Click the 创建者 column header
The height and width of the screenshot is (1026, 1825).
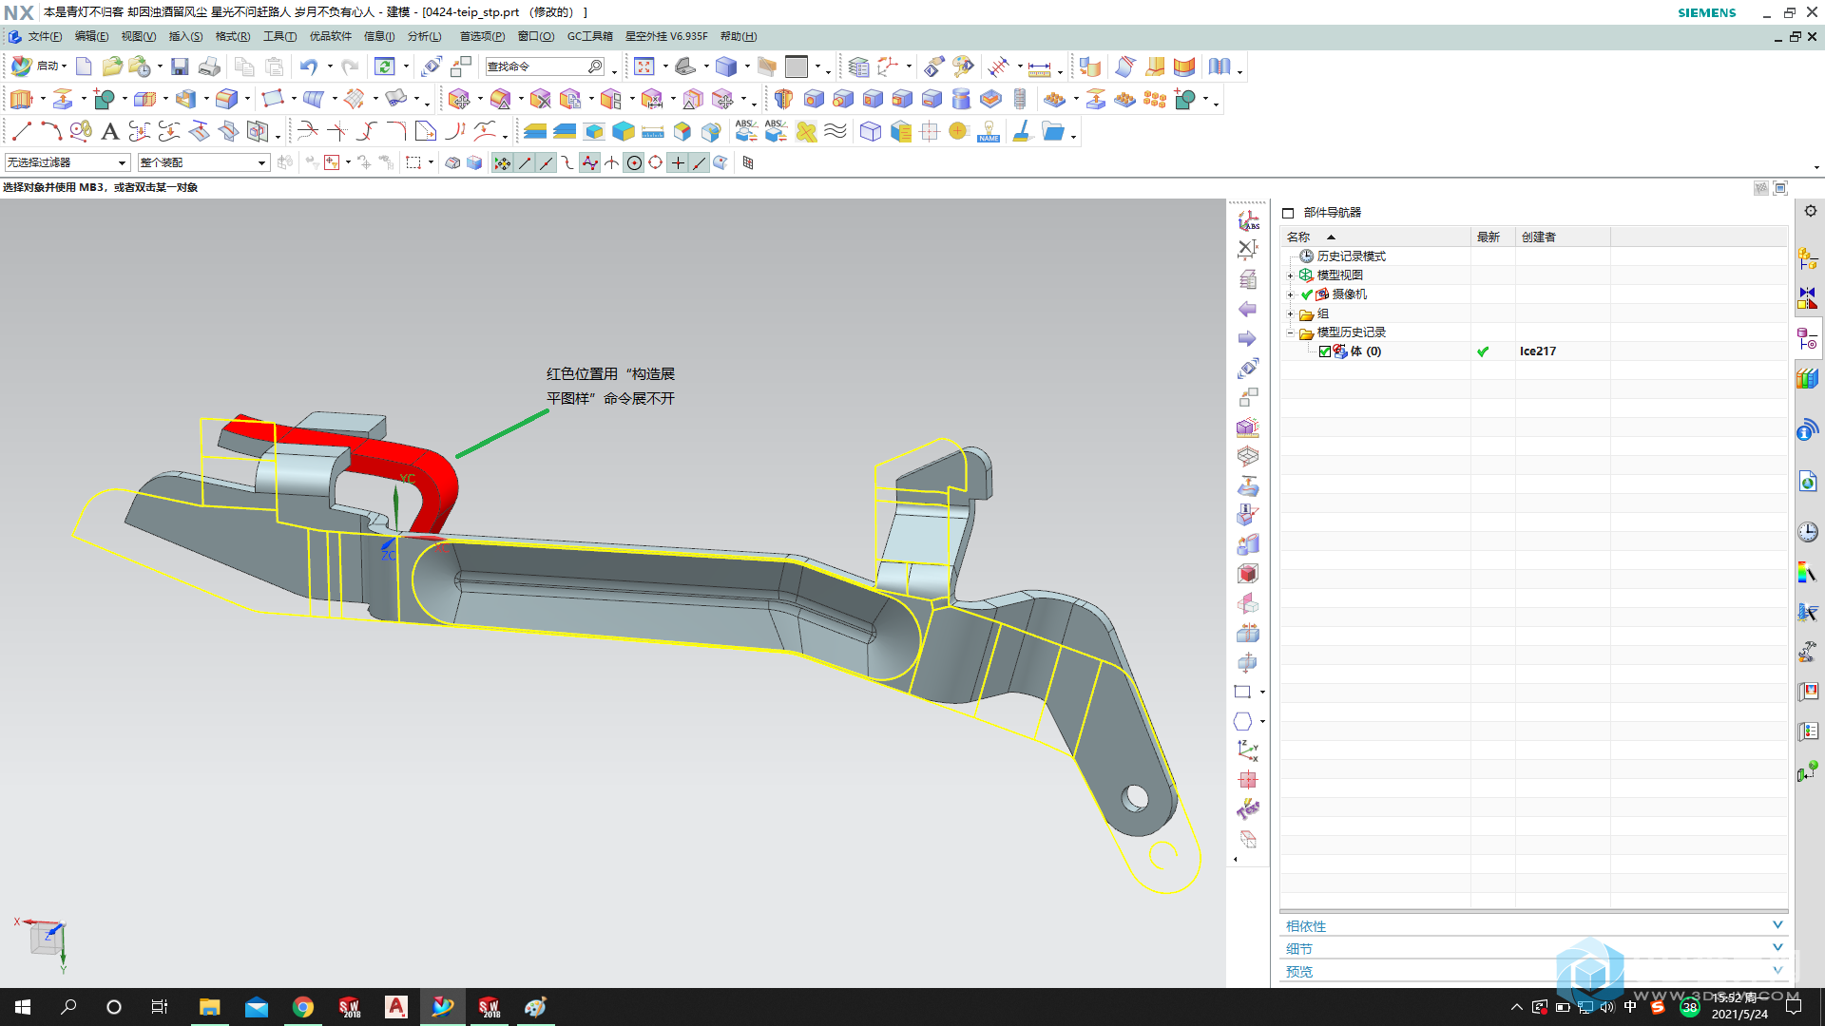(x=1562, y=237)
